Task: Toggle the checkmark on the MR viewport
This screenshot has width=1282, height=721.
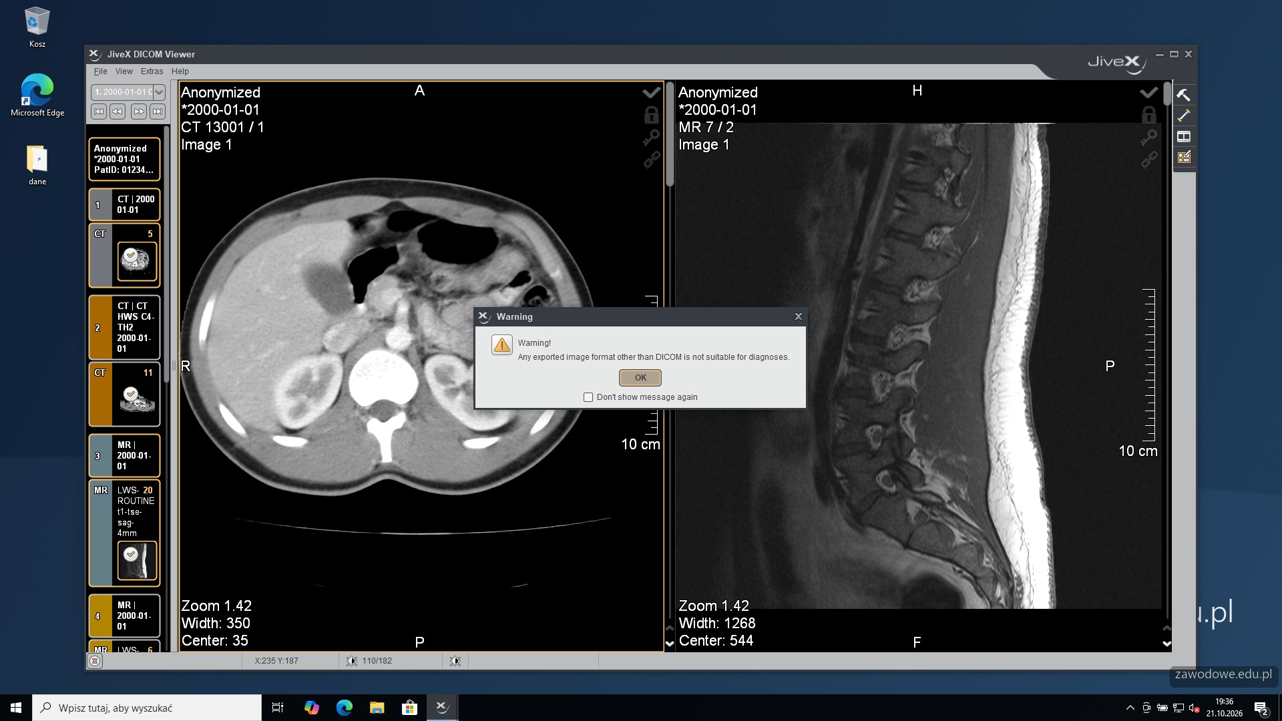Action: [1148, 92]
